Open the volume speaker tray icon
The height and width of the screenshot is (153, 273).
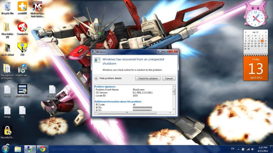[253, 149]
